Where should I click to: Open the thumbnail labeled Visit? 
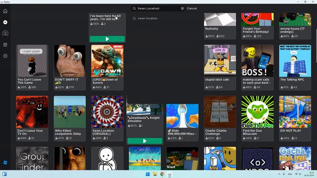click(182, 158)
